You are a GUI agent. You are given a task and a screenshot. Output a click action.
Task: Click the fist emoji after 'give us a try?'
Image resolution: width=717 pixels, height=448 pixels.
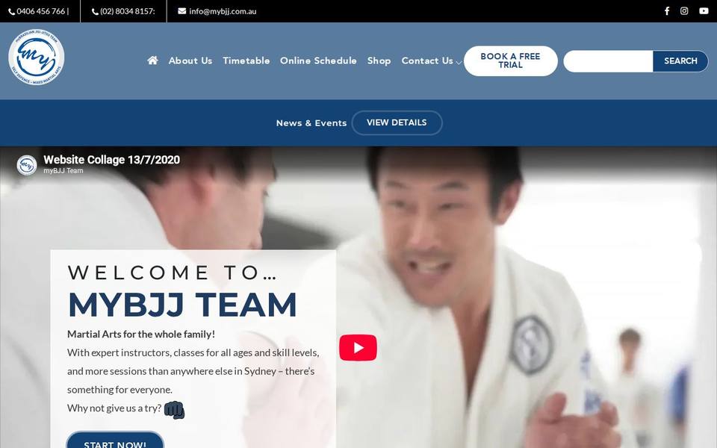tap(174, 410)
